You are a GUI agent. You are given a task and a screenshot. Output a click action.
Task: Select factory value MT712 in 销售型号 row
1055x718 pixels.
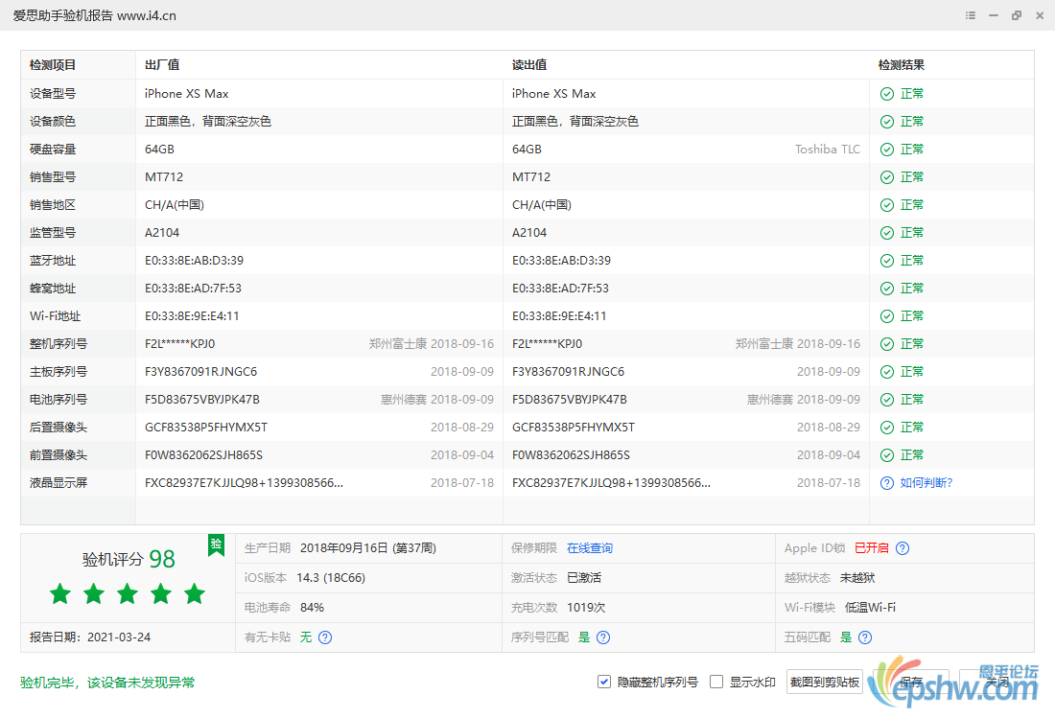click(164, 177)
